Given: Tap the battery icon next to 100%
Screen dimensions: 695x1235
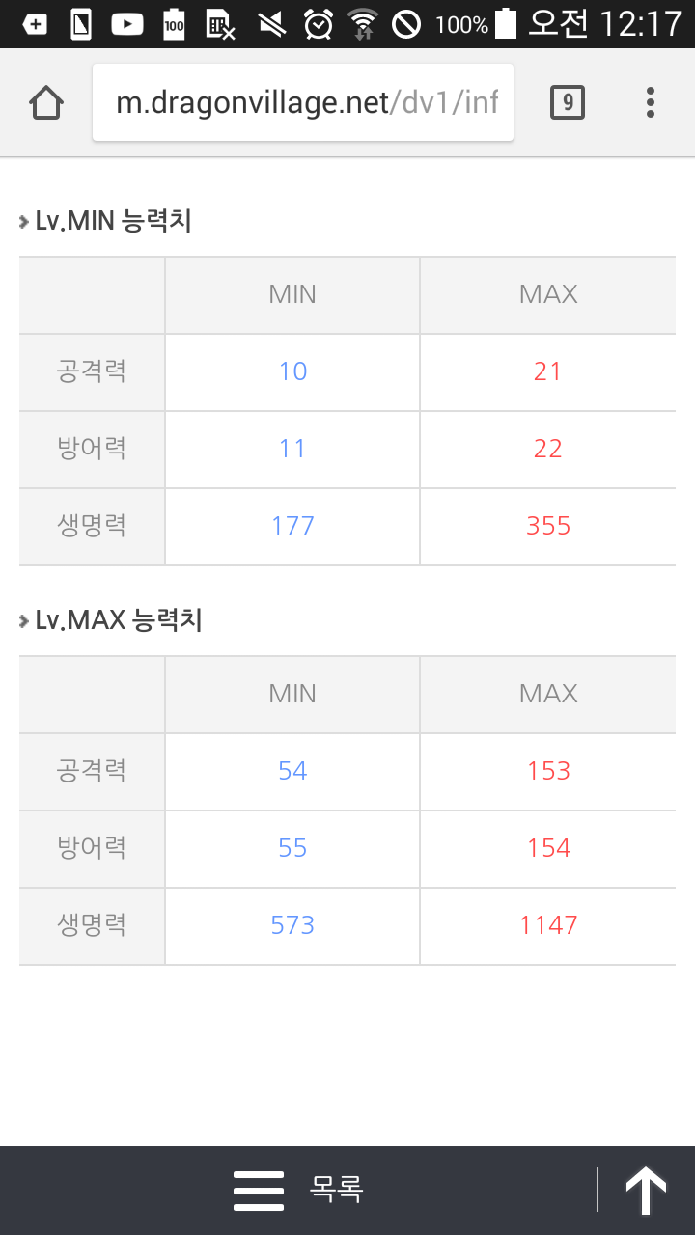Looking at the screenshot, I should coord(505,24).
